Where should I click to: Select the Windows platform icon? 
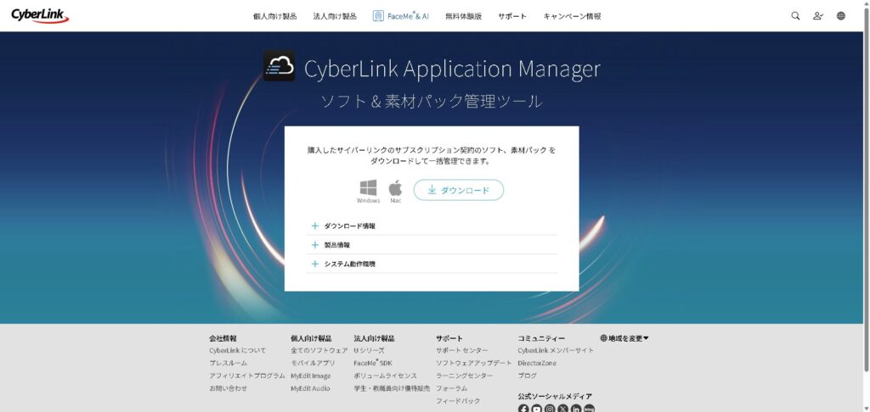click(368, 188)
